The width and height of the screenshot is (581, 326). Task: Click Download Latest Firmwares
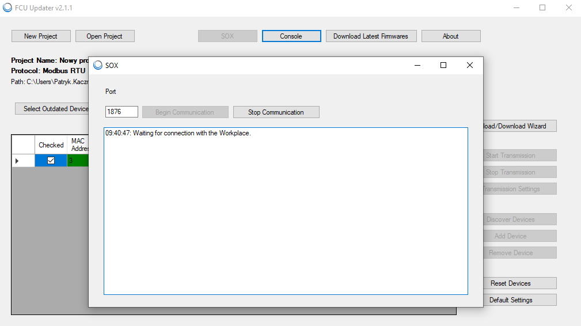tap(371, 36)
